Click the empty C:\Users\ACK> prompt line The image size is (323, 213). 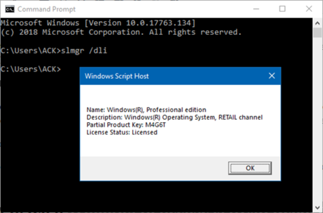(x=31, y=69)
